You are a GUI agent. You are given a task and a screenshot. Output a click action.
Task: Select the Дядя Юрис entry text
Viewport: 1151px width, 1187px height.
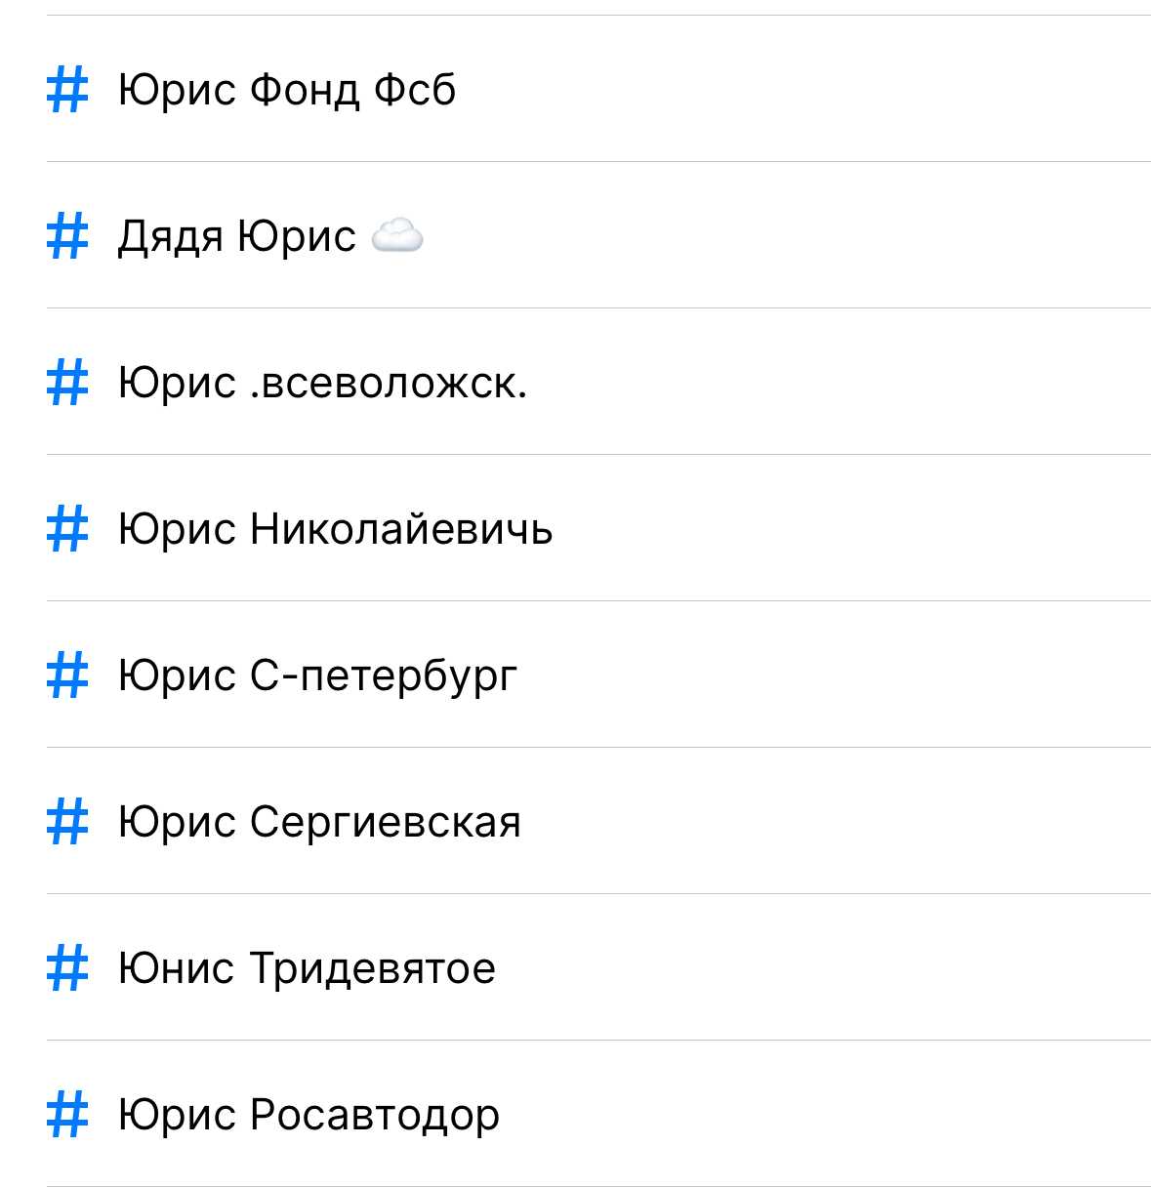tap(236, 236)
